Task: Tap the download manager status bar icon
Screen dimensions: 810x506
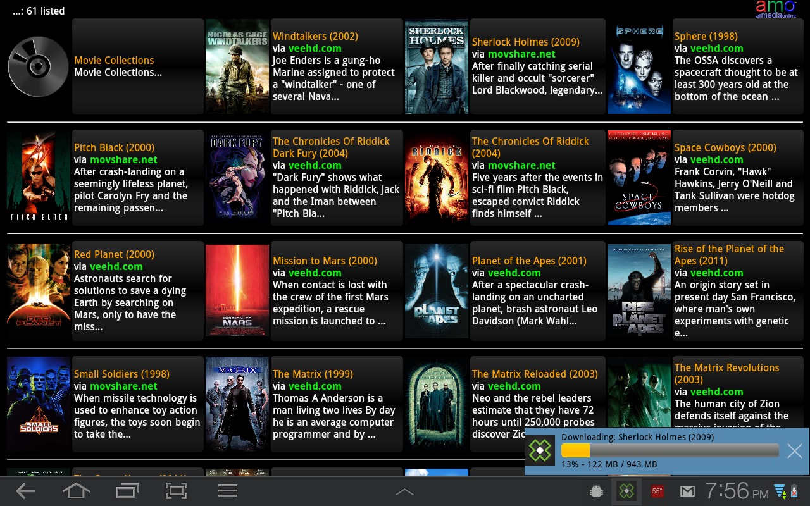Action: click(x=626, y=491)
